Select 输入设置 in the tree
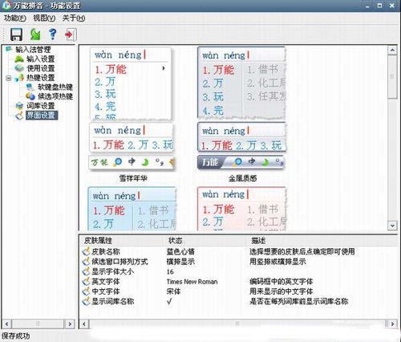The height and width of the screenshot is (342, 401). click(40, 59)
